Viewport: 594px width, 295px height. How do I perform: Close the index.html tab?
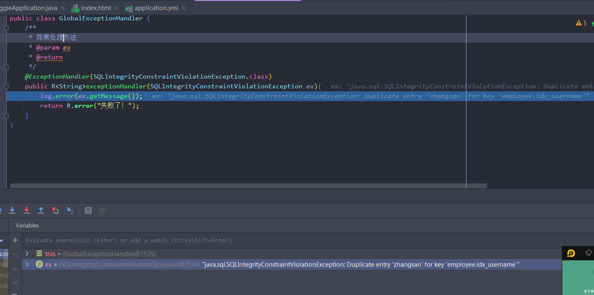(116, 8)
